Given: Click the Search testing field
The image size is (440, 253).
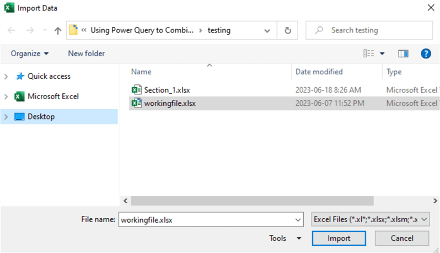Looking at the screenshot, I should click(x=369, y=30).
